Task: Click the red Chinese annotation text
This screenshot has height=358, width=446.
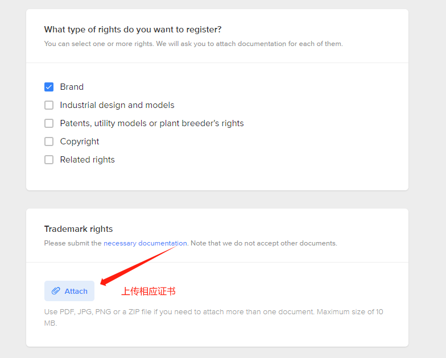Action: (x=148, y=292)
